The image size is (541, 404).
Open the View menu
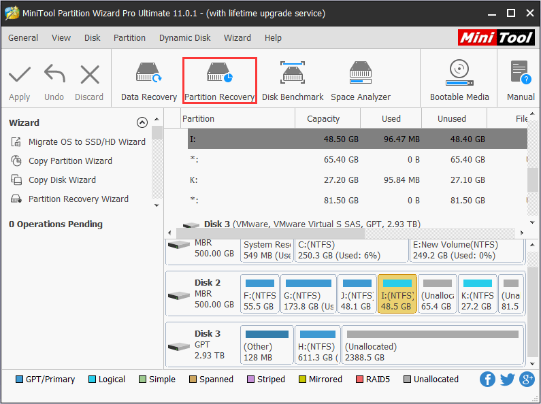pyautogui.click(x=61, y=38)
